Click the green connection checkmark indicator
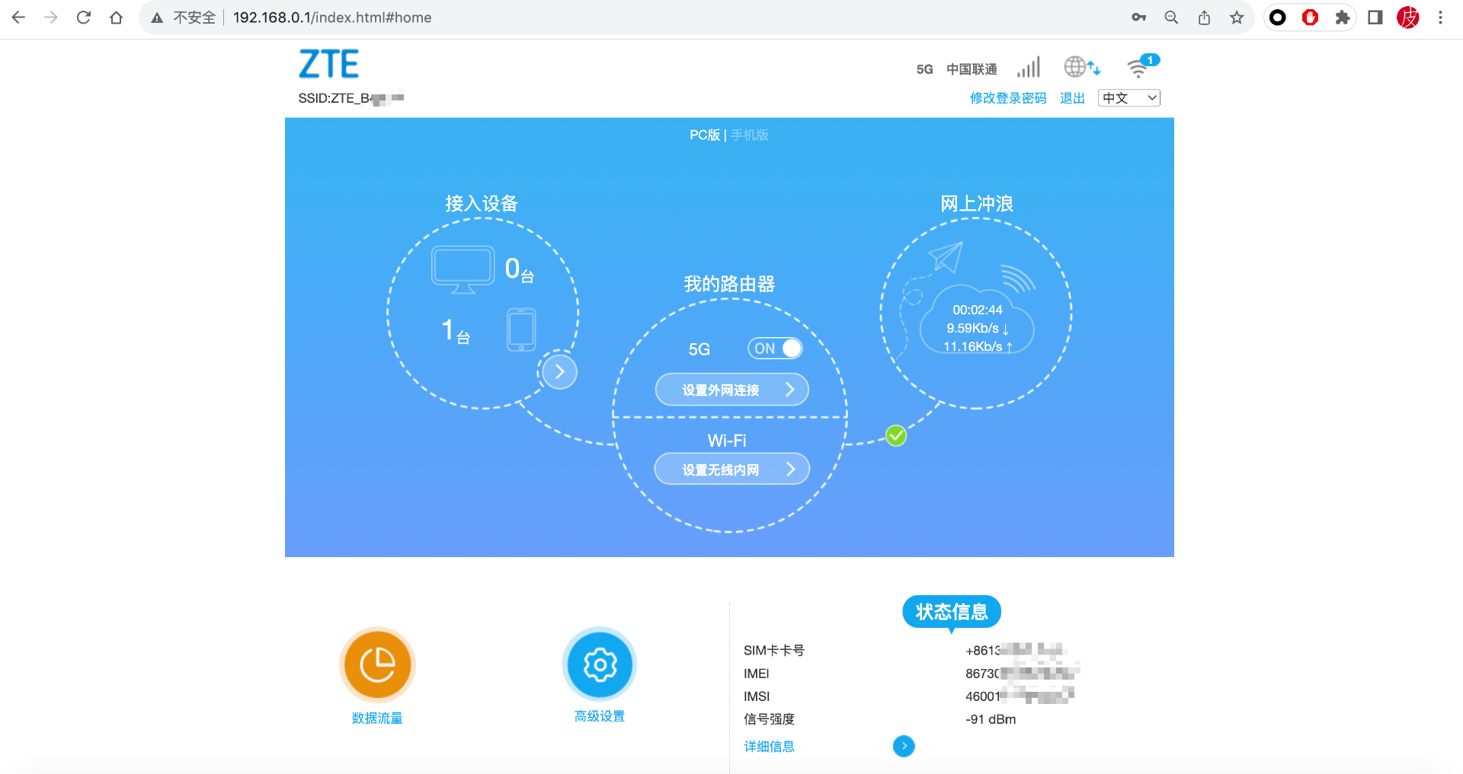This screenshot has height=774, width=1463. 895,435
